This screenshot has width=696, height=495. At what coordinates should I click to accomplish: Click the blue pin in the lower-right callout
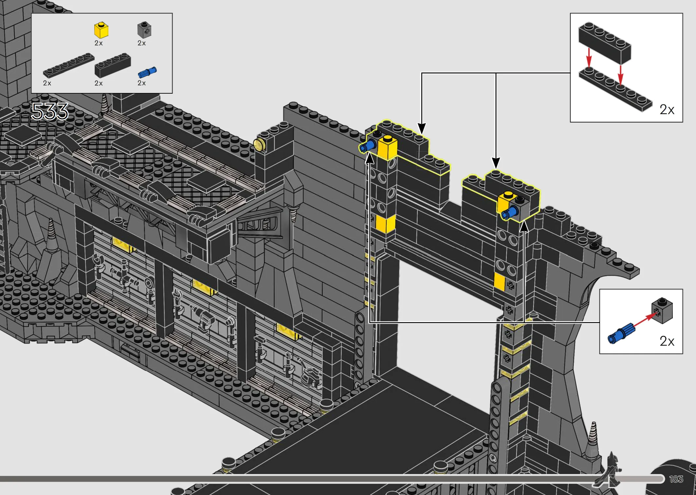[x=621, y=333]
